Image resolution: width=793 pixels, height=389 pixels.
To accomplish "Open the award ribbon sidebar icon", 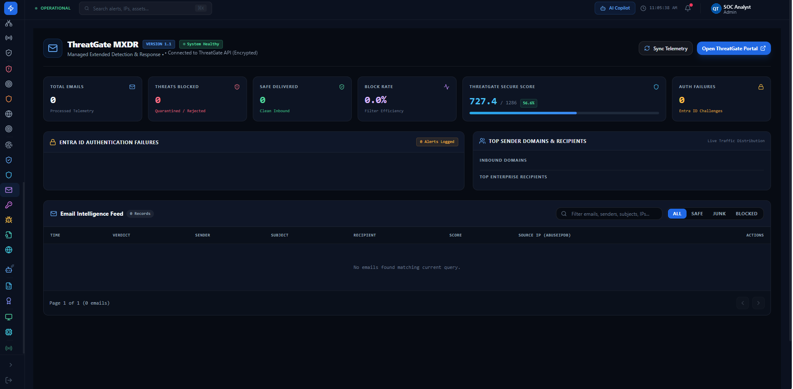I will tap(9, 301).
